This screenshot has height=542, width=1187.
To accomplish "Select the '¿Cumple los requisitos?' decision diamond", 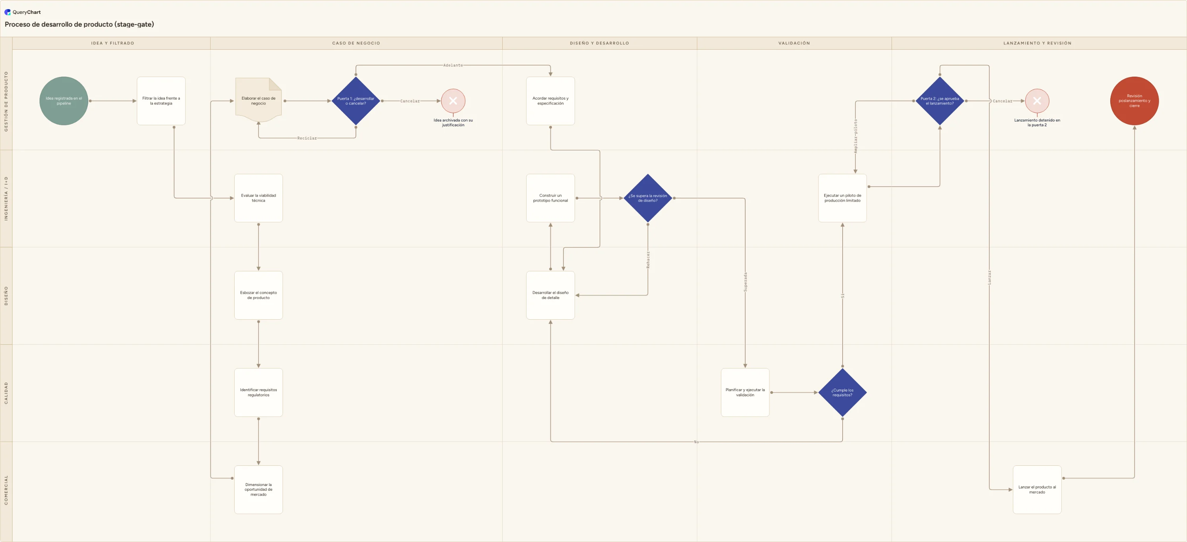I will (x=842, y=392).
